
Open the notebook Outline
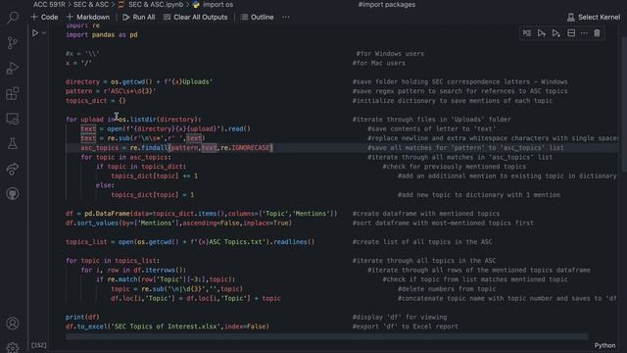click(257, 18)
